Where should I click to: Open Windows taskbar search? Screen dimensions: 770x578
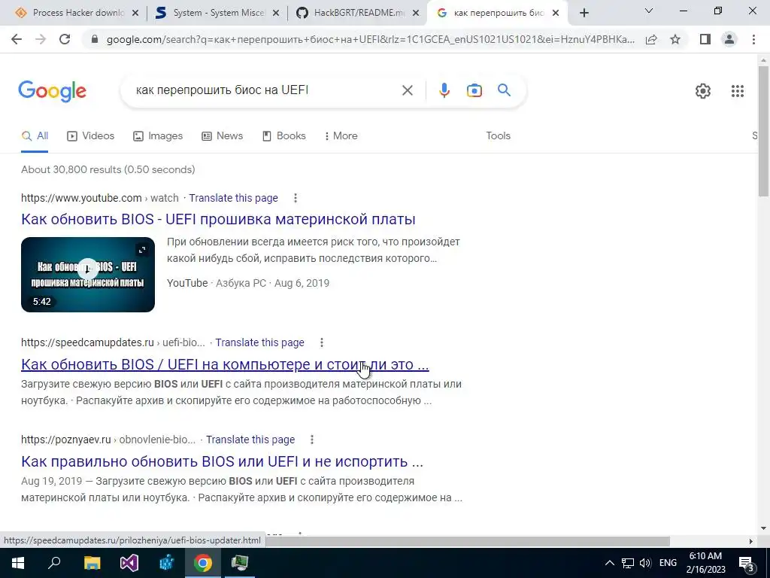(x=54, y=563)
